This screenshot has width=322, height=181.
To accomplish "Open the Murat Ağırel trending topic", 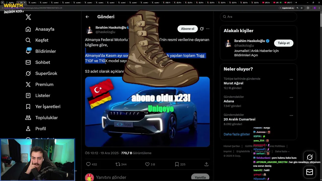I will click(x=258, y=83).
